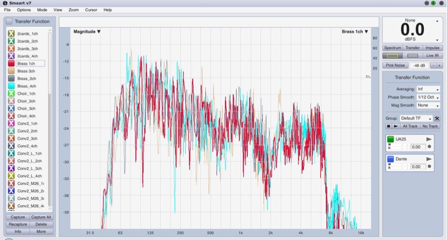The image size is (447, 240).
Task: Hide the red Brass 1ch trace
Action: pyautogui.click(x=11, y=63)
